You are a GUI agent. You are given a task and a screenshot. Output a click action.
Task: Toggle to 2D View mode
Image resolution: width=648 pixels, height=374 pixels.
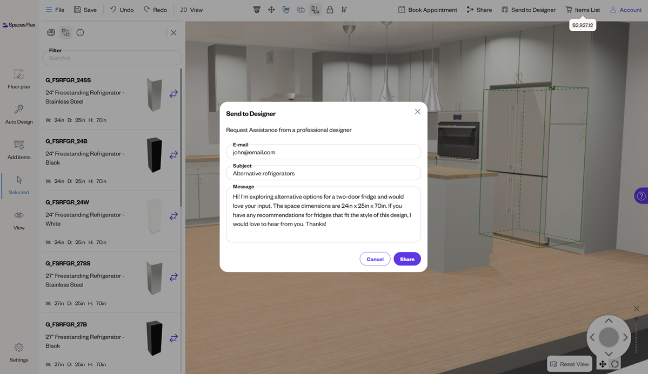tap(191, 10)
